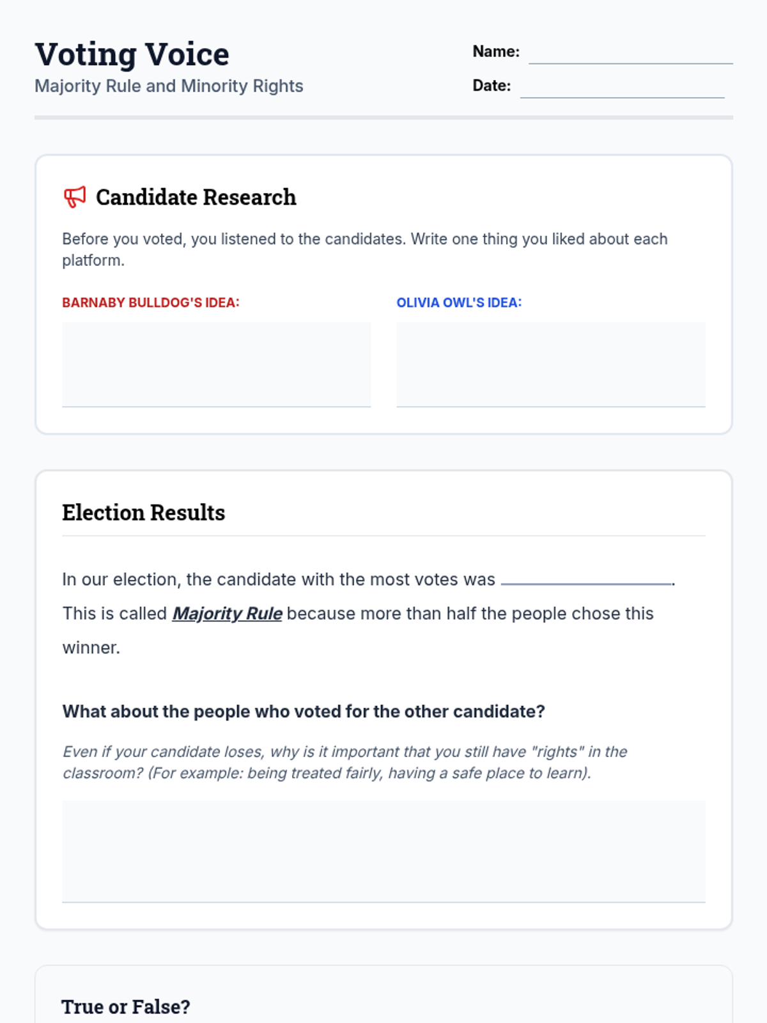Click the classroom rights answer box

[383, 851]
